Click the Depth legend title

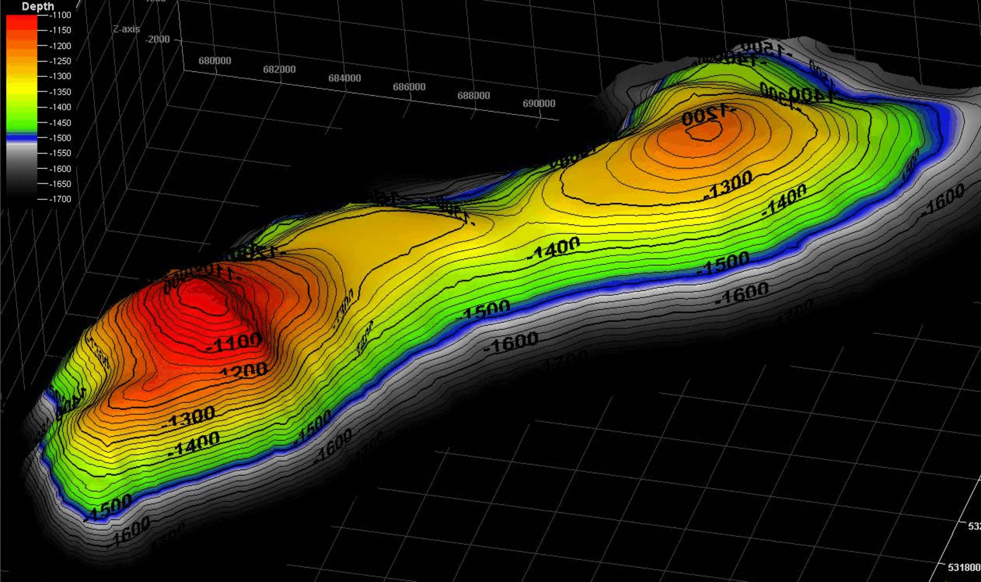pyautogui.click(x=38, y=7)
